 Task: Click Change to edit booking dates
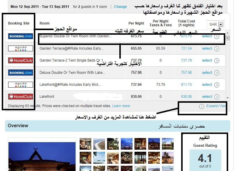[120, 7]
